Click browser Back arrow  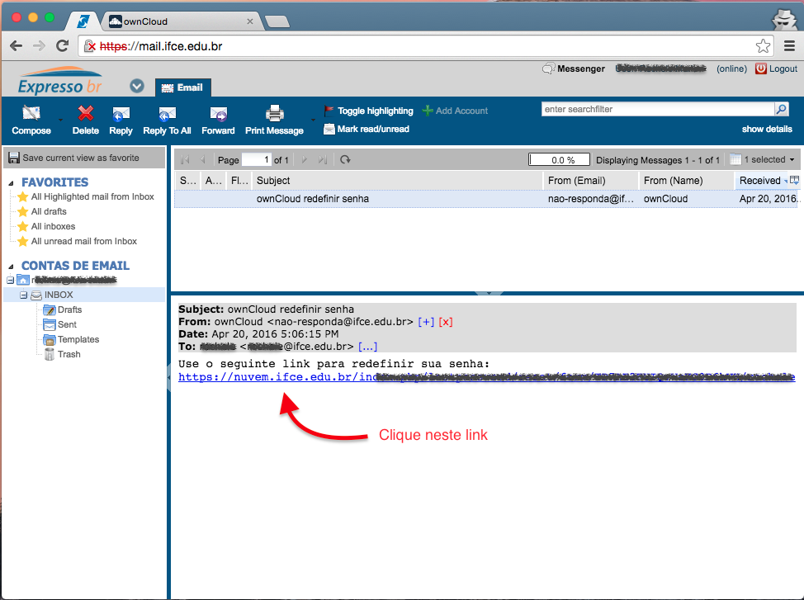(16, 46)
